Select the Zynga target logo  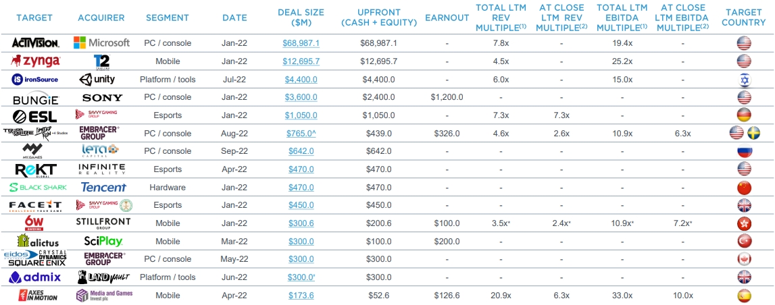[x=35, y=61]
